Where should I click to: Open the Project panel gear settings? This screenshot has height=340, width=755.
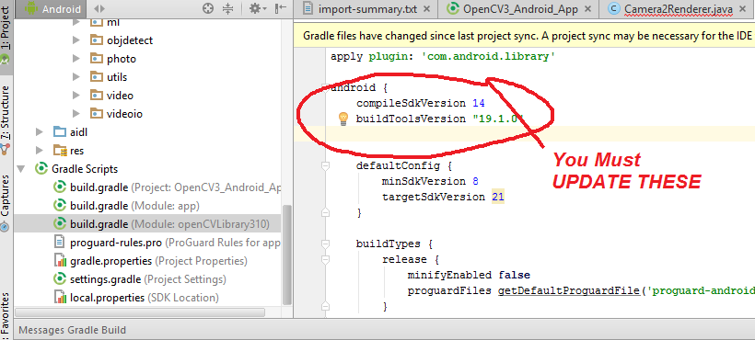(258, 8)
